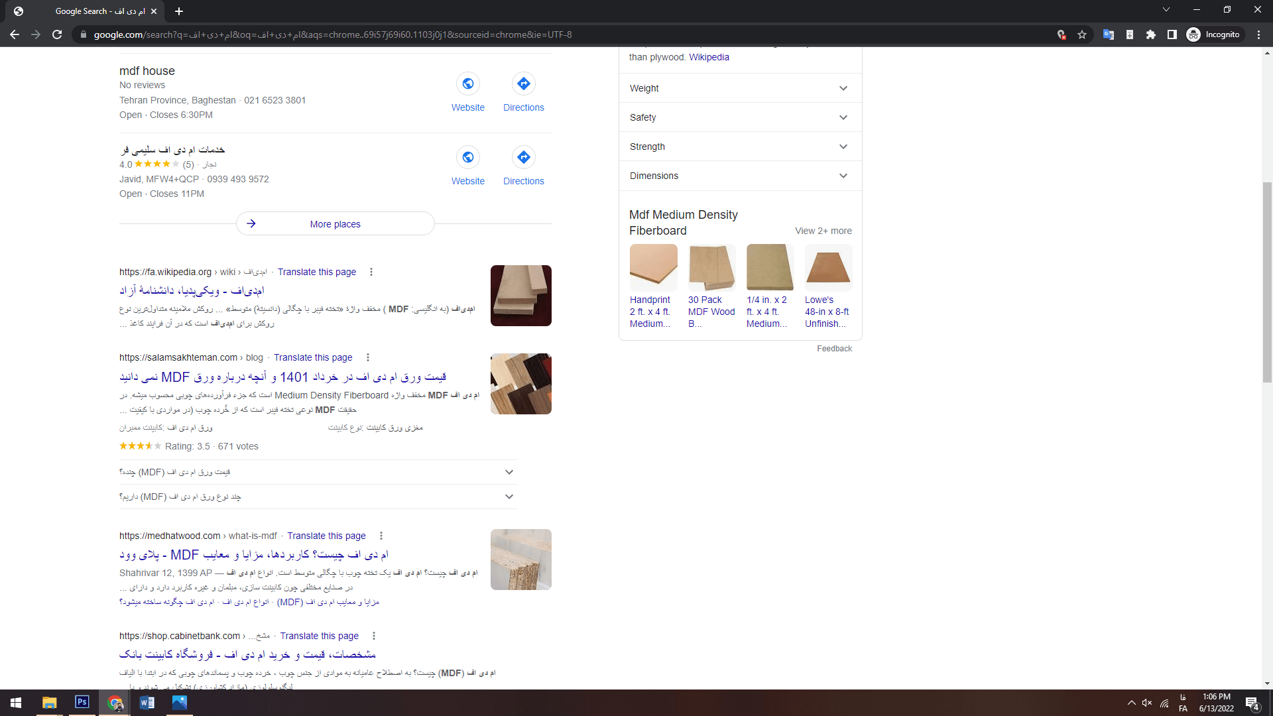1273x716 pixels.
Task: Click the address bar URL field
Action: (564, 34)
